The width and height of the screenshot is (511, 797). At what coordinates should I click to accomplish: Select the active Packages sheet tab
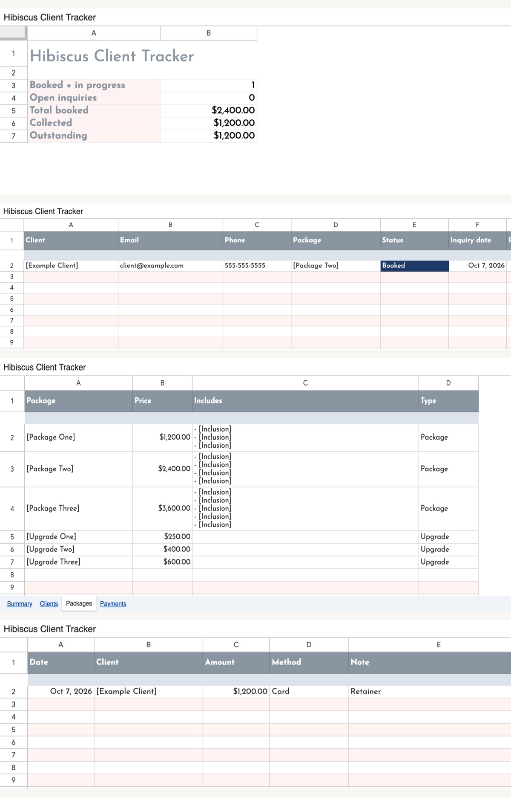tap(79, 603)
